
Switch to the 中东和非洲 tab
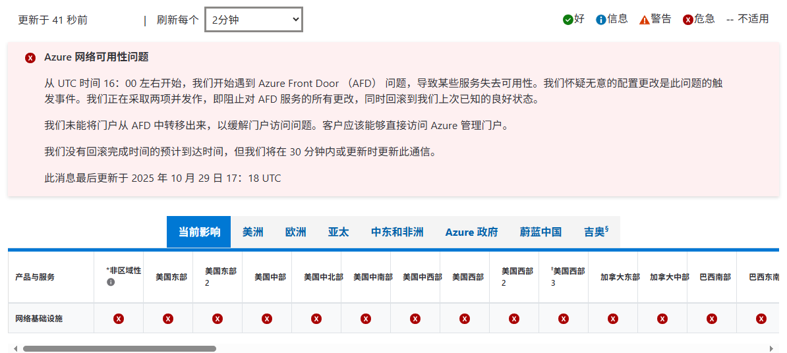coord(397,232)
